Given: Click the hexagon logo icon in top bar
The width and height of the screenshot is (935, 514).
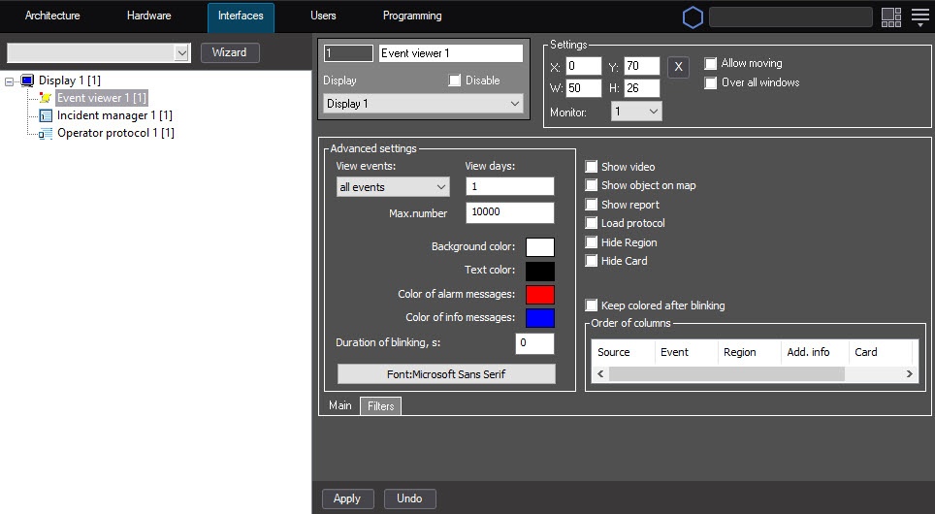Looking at the screenshot, I should pos(693,17).
